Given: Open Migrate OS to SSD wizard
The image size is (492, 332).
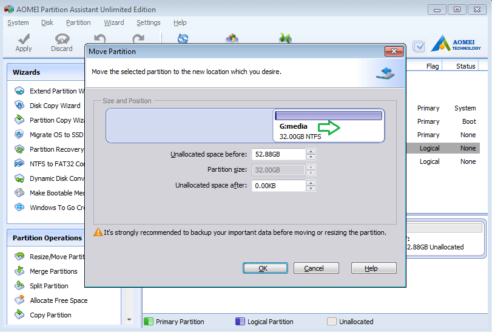Looking at the screenshot, I should pos(49,135).
